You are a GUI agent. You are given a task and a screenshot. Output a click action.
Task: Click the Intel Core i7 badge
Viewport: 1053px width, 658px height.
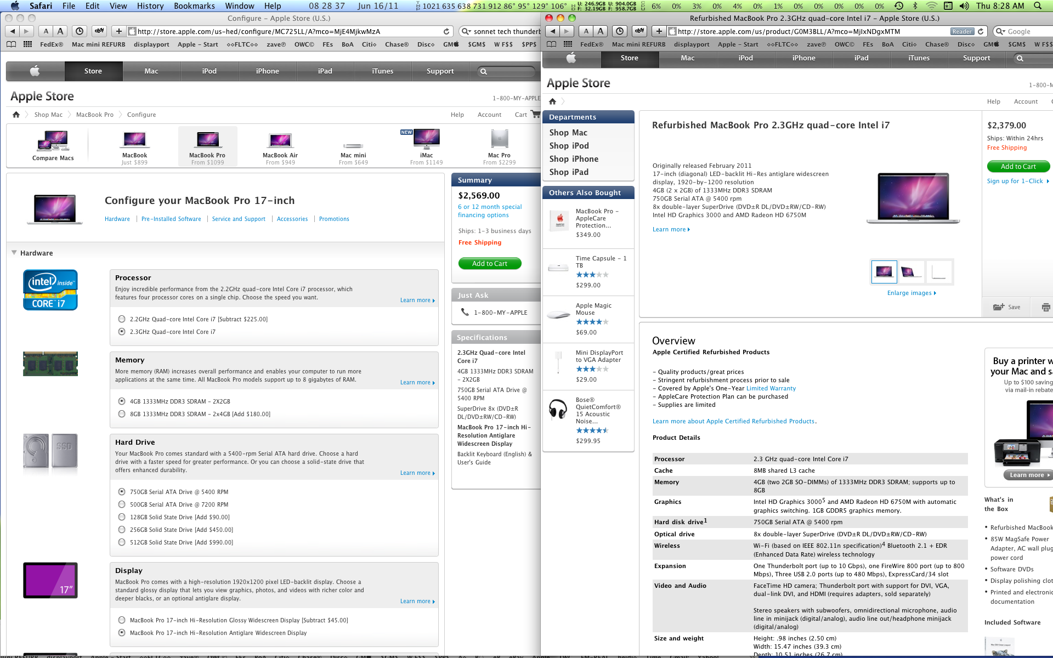pyautogui.click(x=50, y=290)
